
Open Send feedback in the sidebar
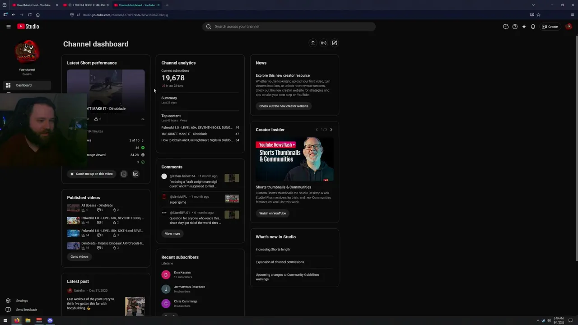coord(26,310)
